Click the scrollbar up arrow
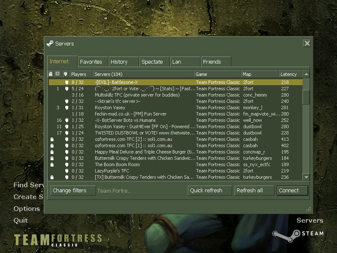The width and height of the screenshot is (337, 253). [306, 74]
